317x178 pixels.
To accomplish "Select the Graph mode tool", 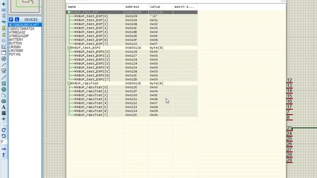I will point(3,47).
